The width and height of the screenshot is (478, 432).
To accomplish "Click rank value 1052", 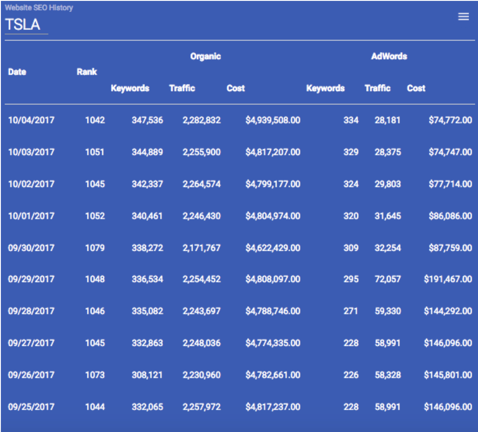I will pos(95,216).
